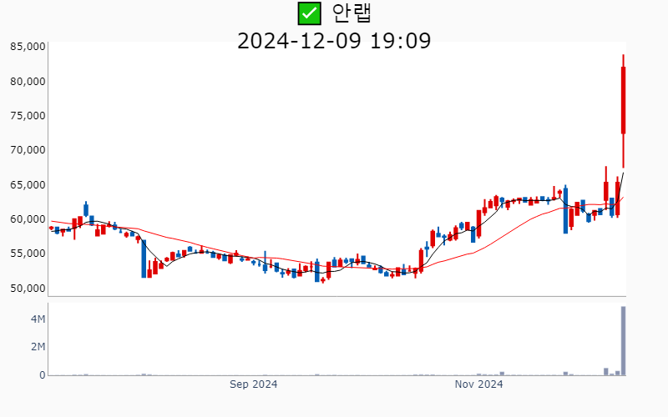
Task: Click the 2M volume axis label
Action: pos(38,347)
